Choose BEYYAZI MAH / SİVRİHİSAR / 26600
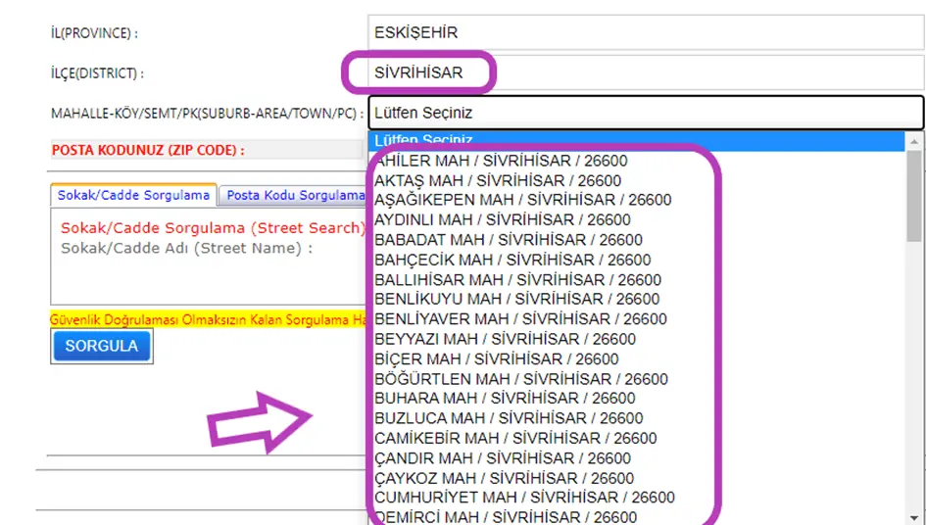Screen dimensions: 926x525 tap(505, 339)
